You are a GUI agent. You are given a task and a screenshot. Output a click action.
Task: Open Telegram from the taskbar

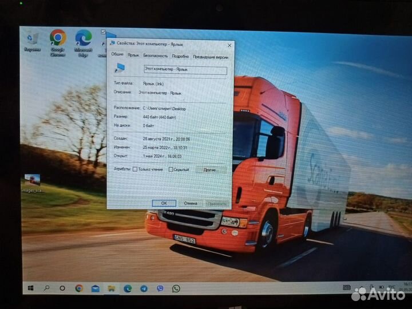click(x=144, y=288)
